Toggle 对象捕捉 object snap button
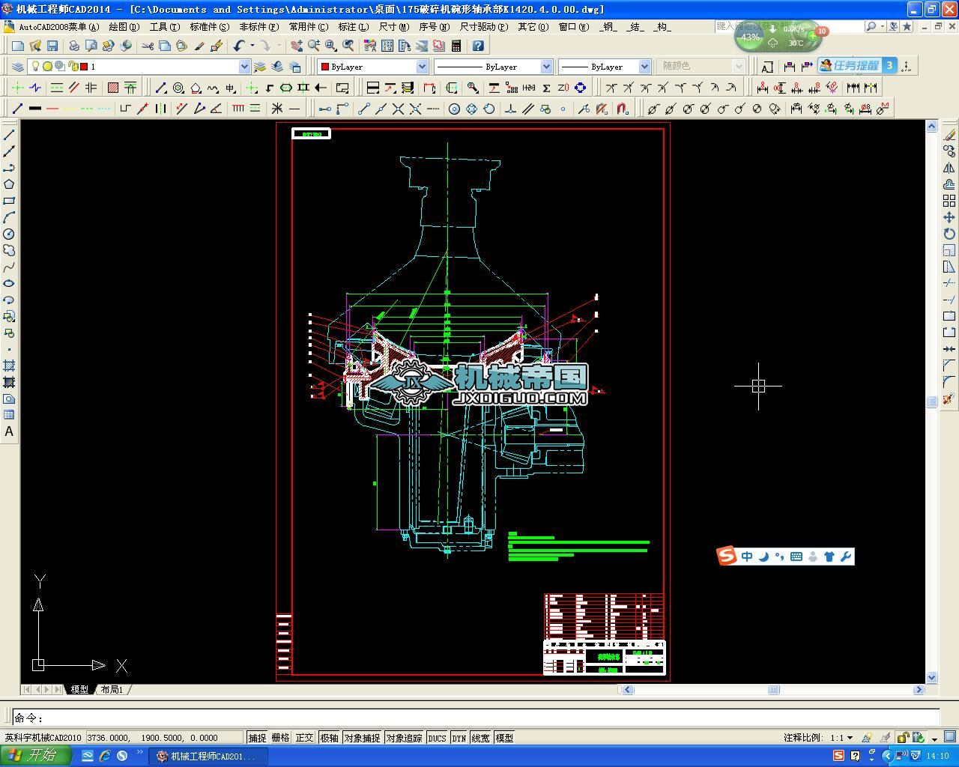 coord(362,738)
